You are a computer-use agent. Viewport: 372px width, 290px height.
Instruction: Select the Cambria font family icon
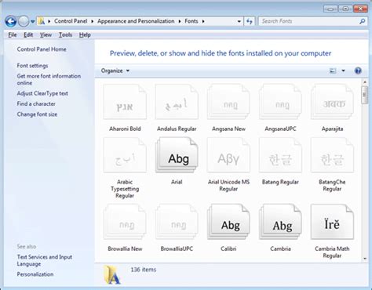[280, 222]
